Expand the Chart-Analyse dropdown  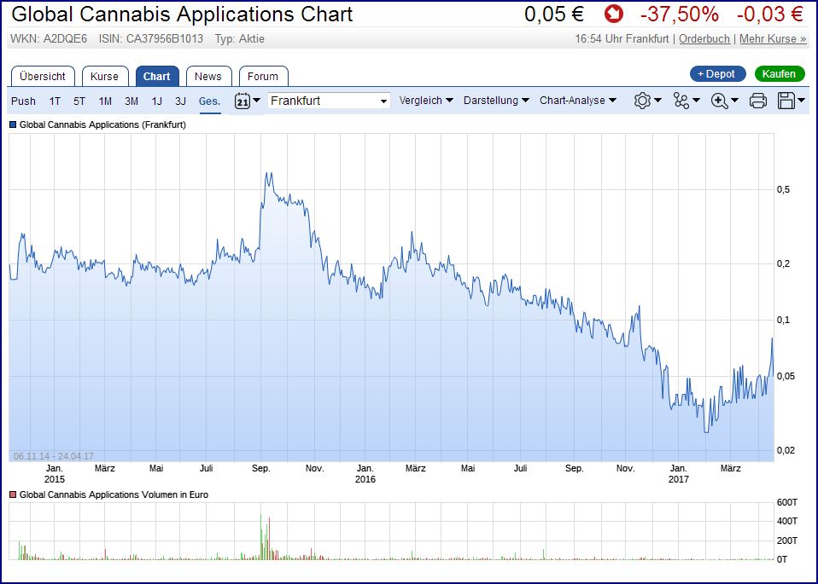(577, 101)
